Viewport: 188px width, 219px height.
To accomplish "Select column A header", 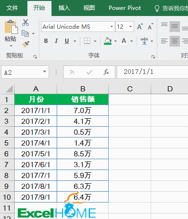I will 36,89.
